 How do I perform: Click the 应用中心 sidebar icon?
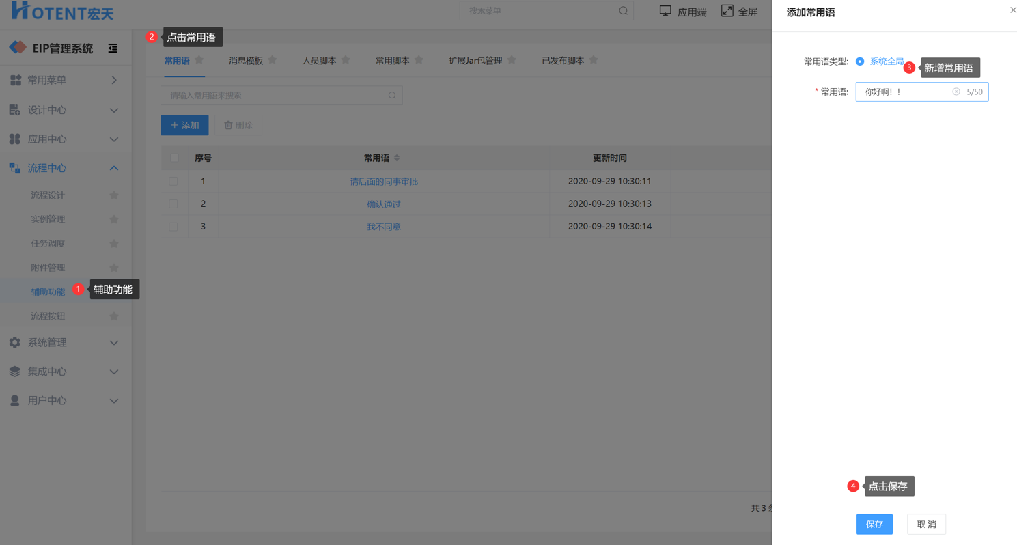[x=15, y=139]
